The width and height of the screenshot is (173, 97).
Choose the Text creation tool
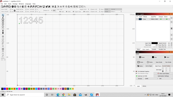tap(3, 31)
